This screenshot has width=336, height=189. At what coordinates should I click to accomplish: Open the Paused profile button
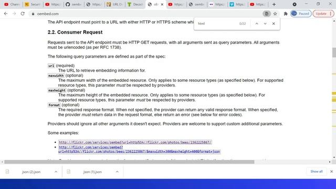point(301,14)
